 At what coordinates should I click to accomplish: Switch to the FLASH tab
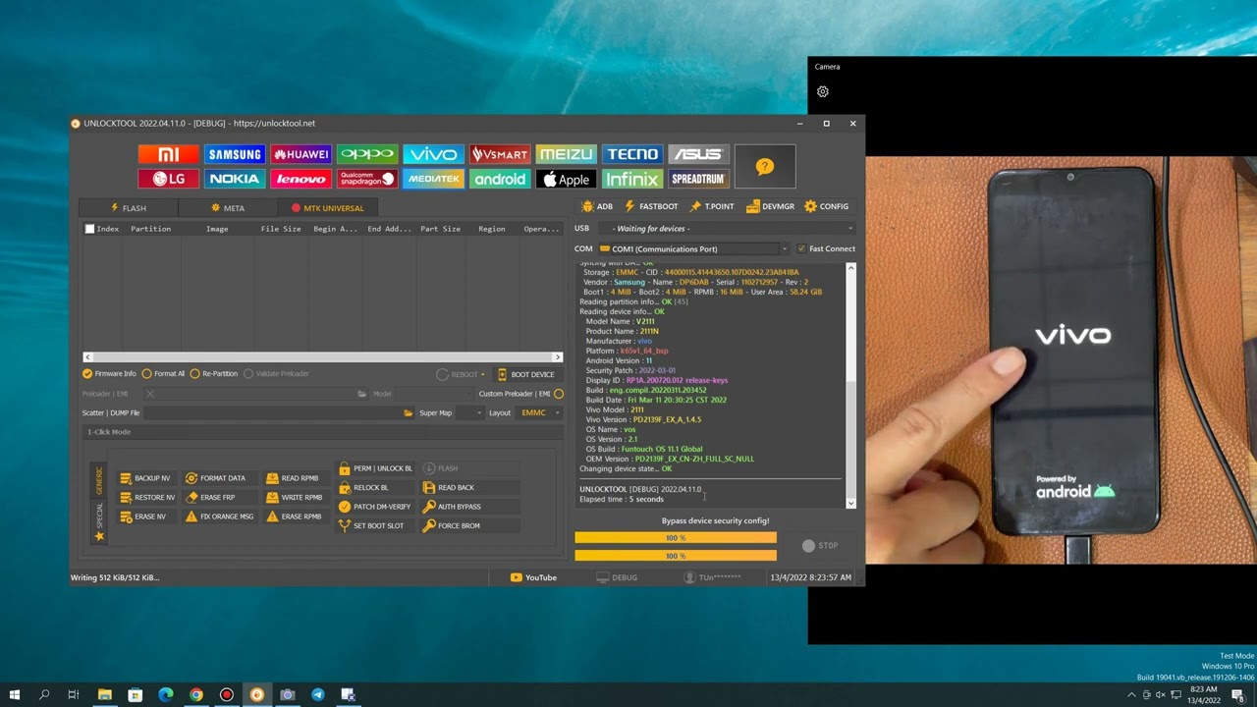(x=129, y=208)
